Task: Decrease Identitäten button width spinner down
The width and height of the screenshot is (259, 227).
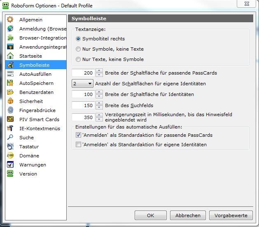Action: 99,96
